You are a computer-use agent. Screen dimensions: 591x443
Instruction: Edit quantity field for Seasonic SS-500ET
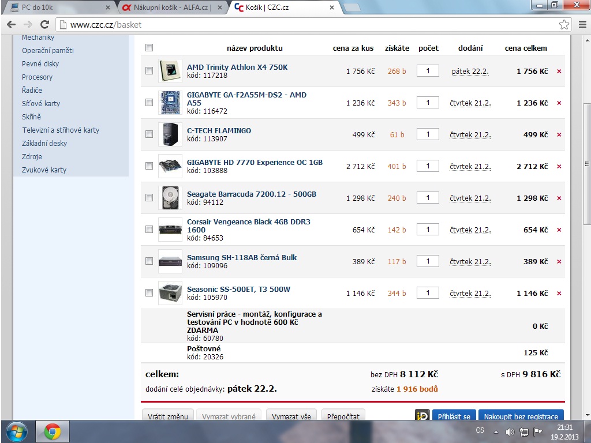click(x=428, y=292)
